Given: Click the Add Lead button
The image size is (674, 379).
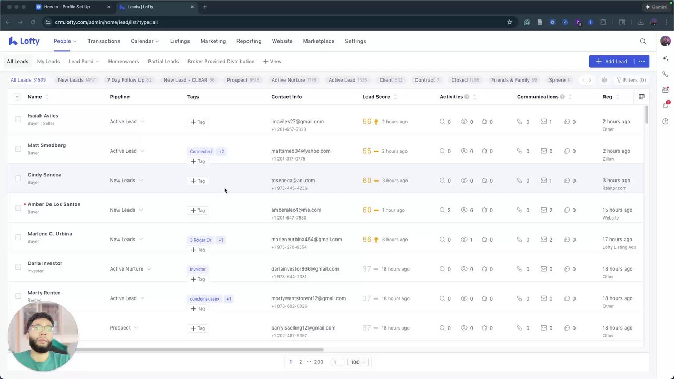Looking at the screenshot, I should (x=611, y=62).
